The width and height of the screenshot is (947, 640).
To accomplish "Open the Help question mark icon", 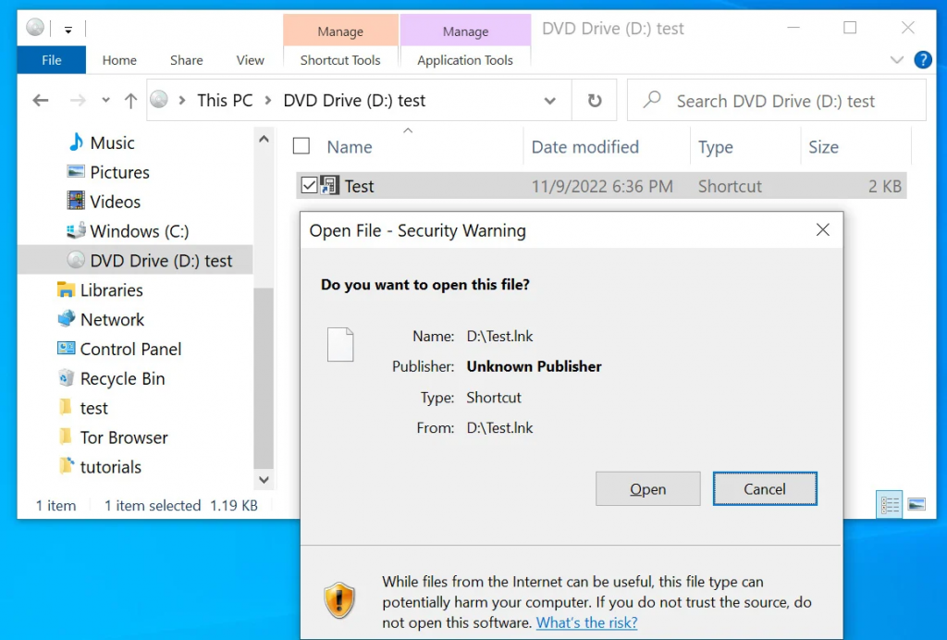I will click(922, 60).
